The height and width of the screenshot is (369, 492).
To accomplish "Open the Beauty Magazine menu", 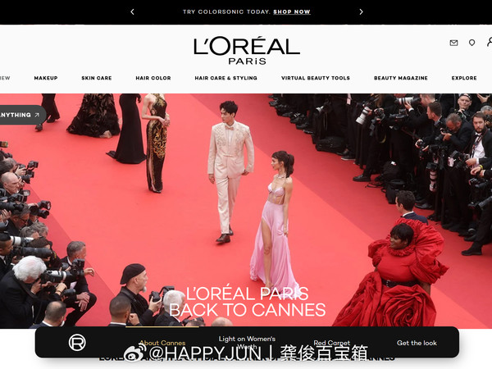I will click(x=401, y=78).
